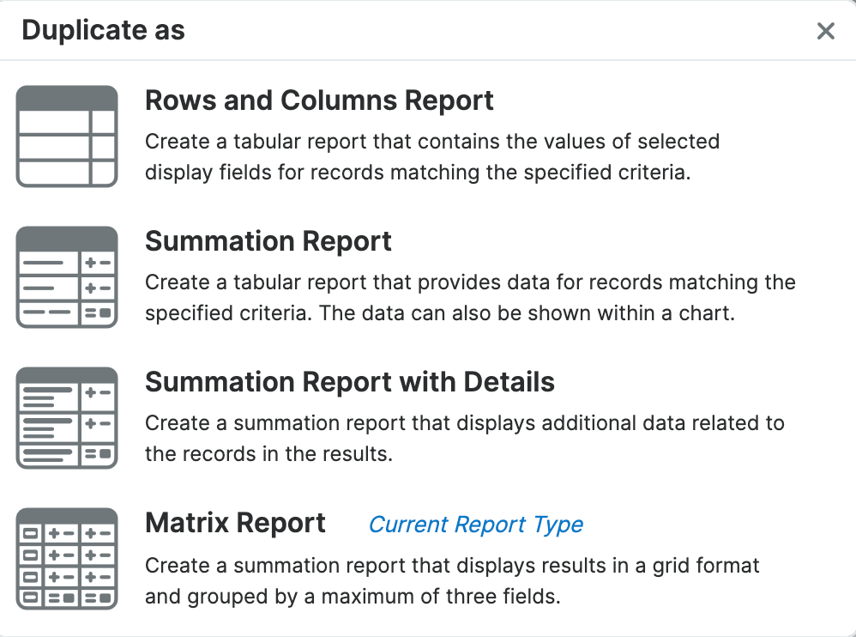Click the 'displays additional data related to' line
This screenshot has width=856, height=637.
[464, 423]
